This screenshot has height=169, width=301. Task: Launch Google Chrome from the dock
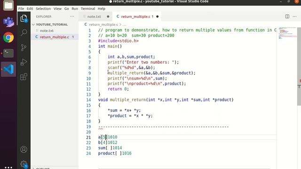(8, 37)
